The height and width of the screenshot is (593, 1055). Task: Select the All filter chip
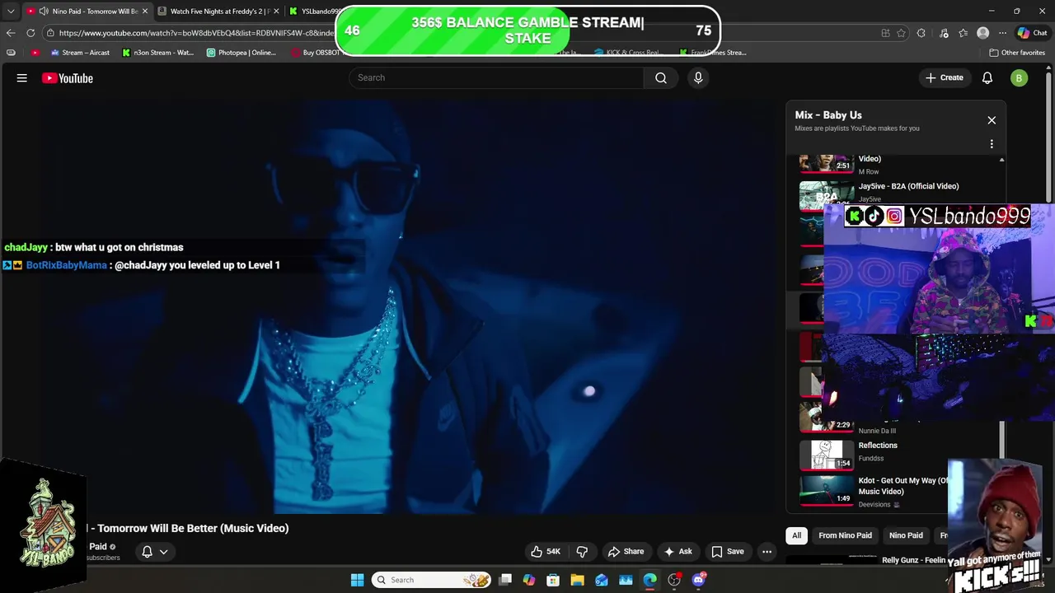[x=796, y=535]
